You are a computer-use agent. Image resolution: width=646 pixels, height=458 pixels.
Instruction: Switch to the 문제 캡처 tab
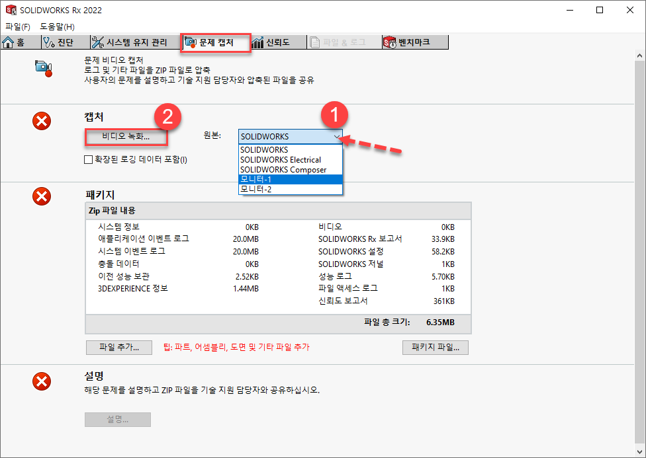[216, 42]
